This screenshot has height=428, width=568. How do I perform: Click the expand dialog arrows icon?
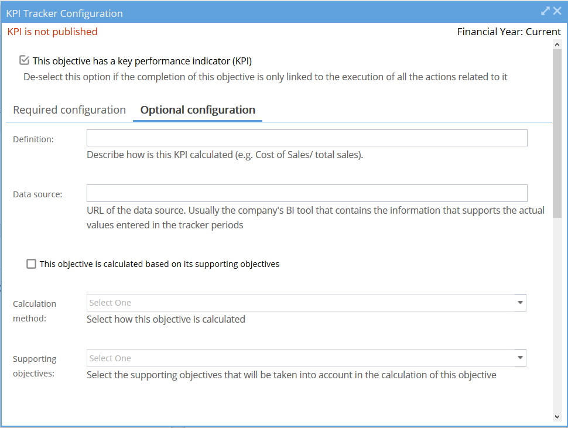(x=545, y=11)
